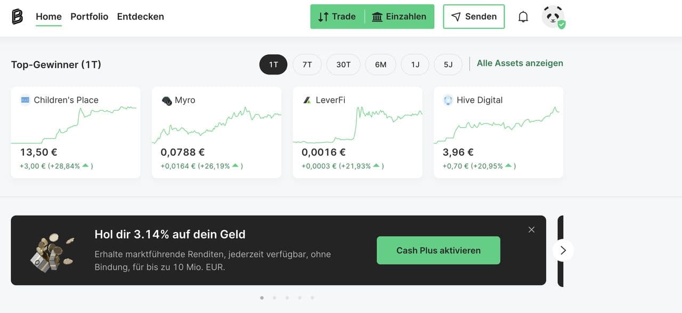Open the Hive Digital price chart card

click(x=498, y=132)
